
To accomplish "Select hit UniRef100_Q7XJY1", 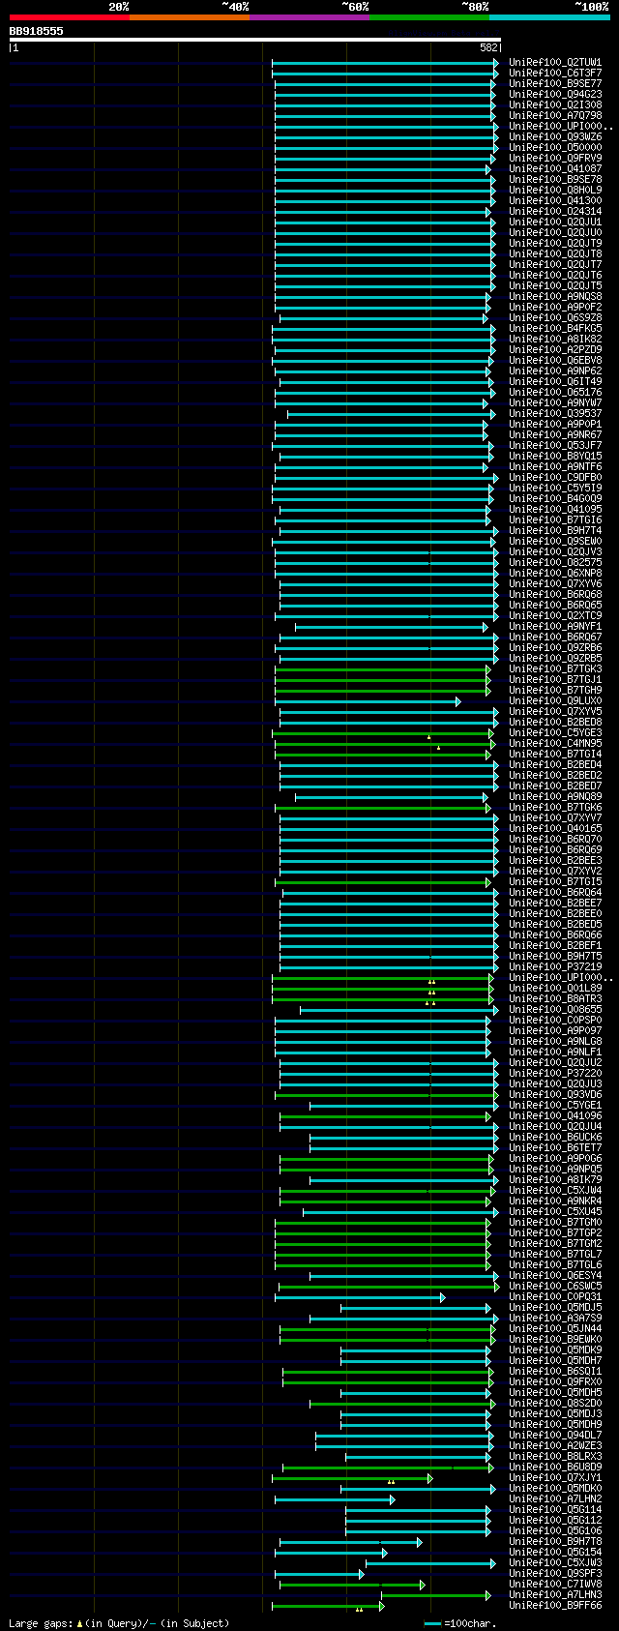I will point(555,1477).
